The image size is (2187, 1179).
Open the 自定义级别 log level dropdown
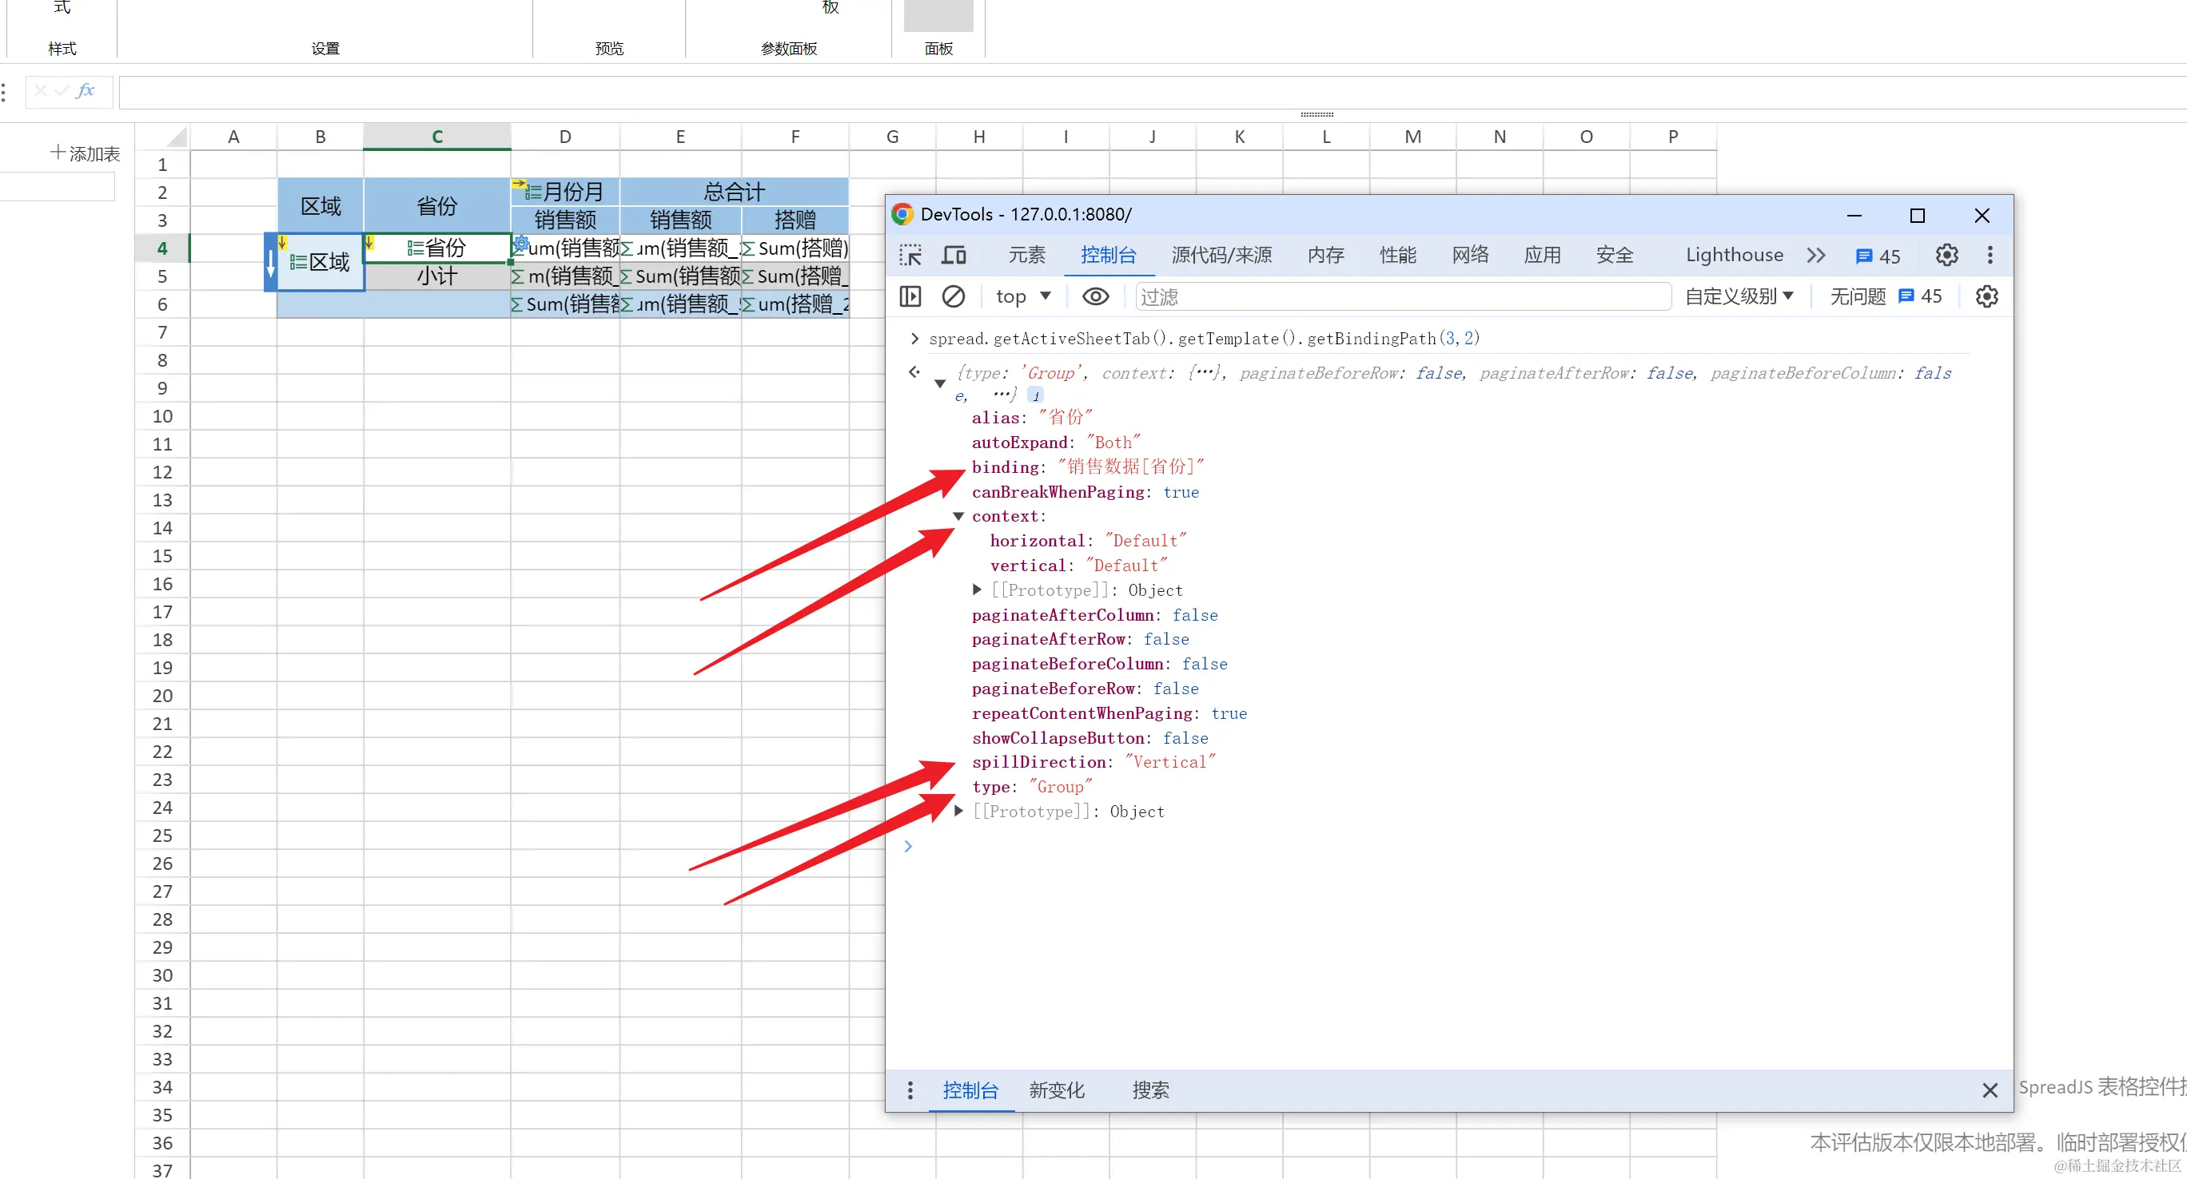click(x=1739, y=296)
